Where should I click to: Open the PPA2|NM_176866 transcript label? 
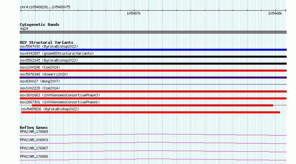34,156
